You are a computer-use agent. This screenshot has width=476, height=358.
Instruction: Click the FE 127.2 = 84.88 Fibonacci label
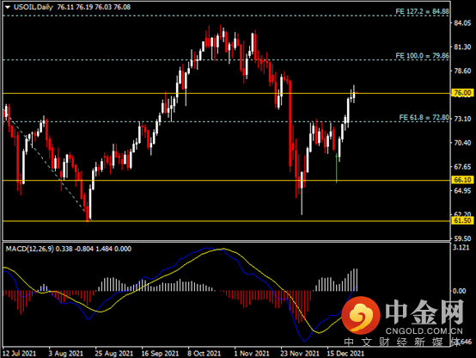pos(422,11)
